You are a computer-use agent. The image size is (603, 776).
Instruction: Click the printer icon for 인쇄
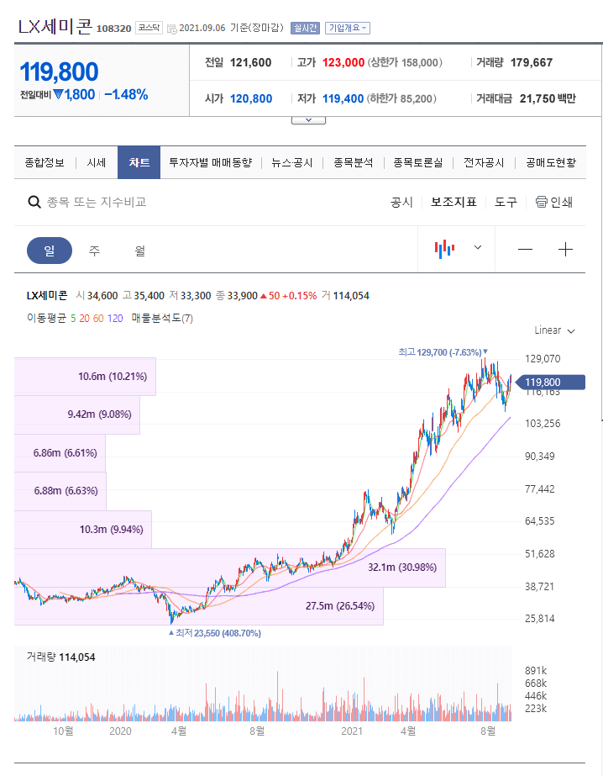(541, 202)
